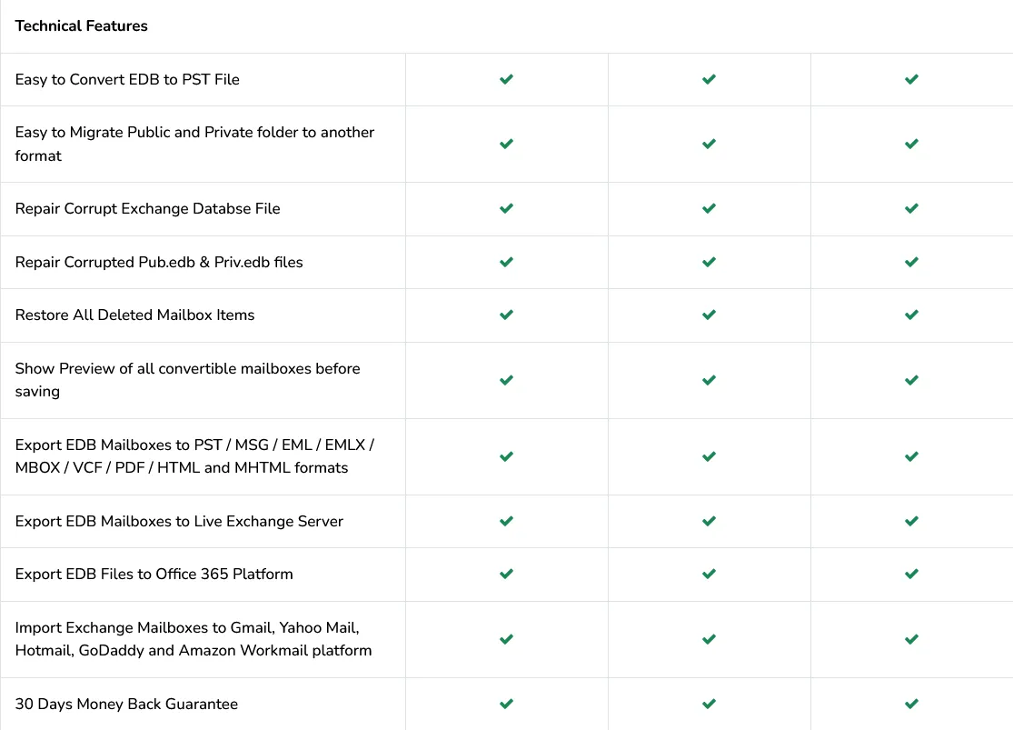Click Repair Corrupt Exchange Databse File label

147,209
